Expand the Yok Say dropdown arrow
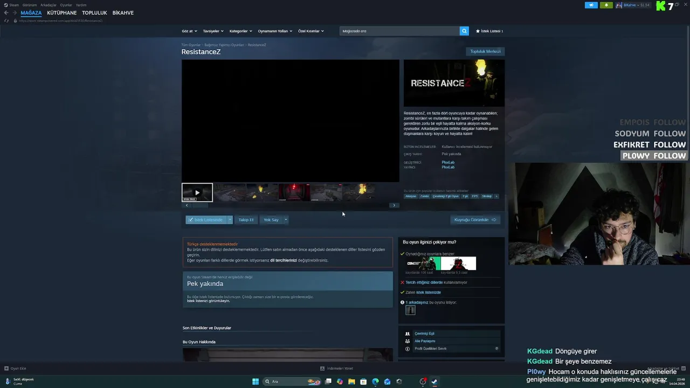The image size is (690, 388). coord(286,220)
